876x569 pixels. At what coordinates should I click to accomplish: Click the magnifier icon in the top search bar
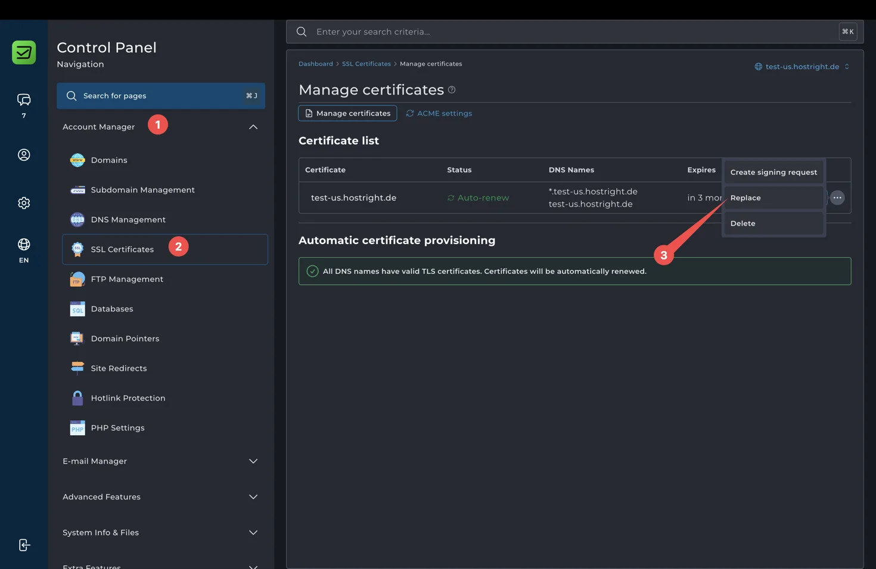coord(302,32)
